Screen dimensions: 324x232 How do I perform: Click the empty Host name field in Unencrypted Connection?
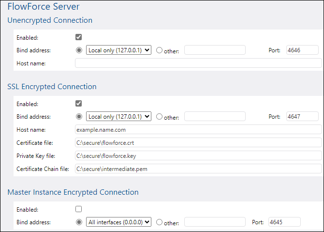point(198,63)
